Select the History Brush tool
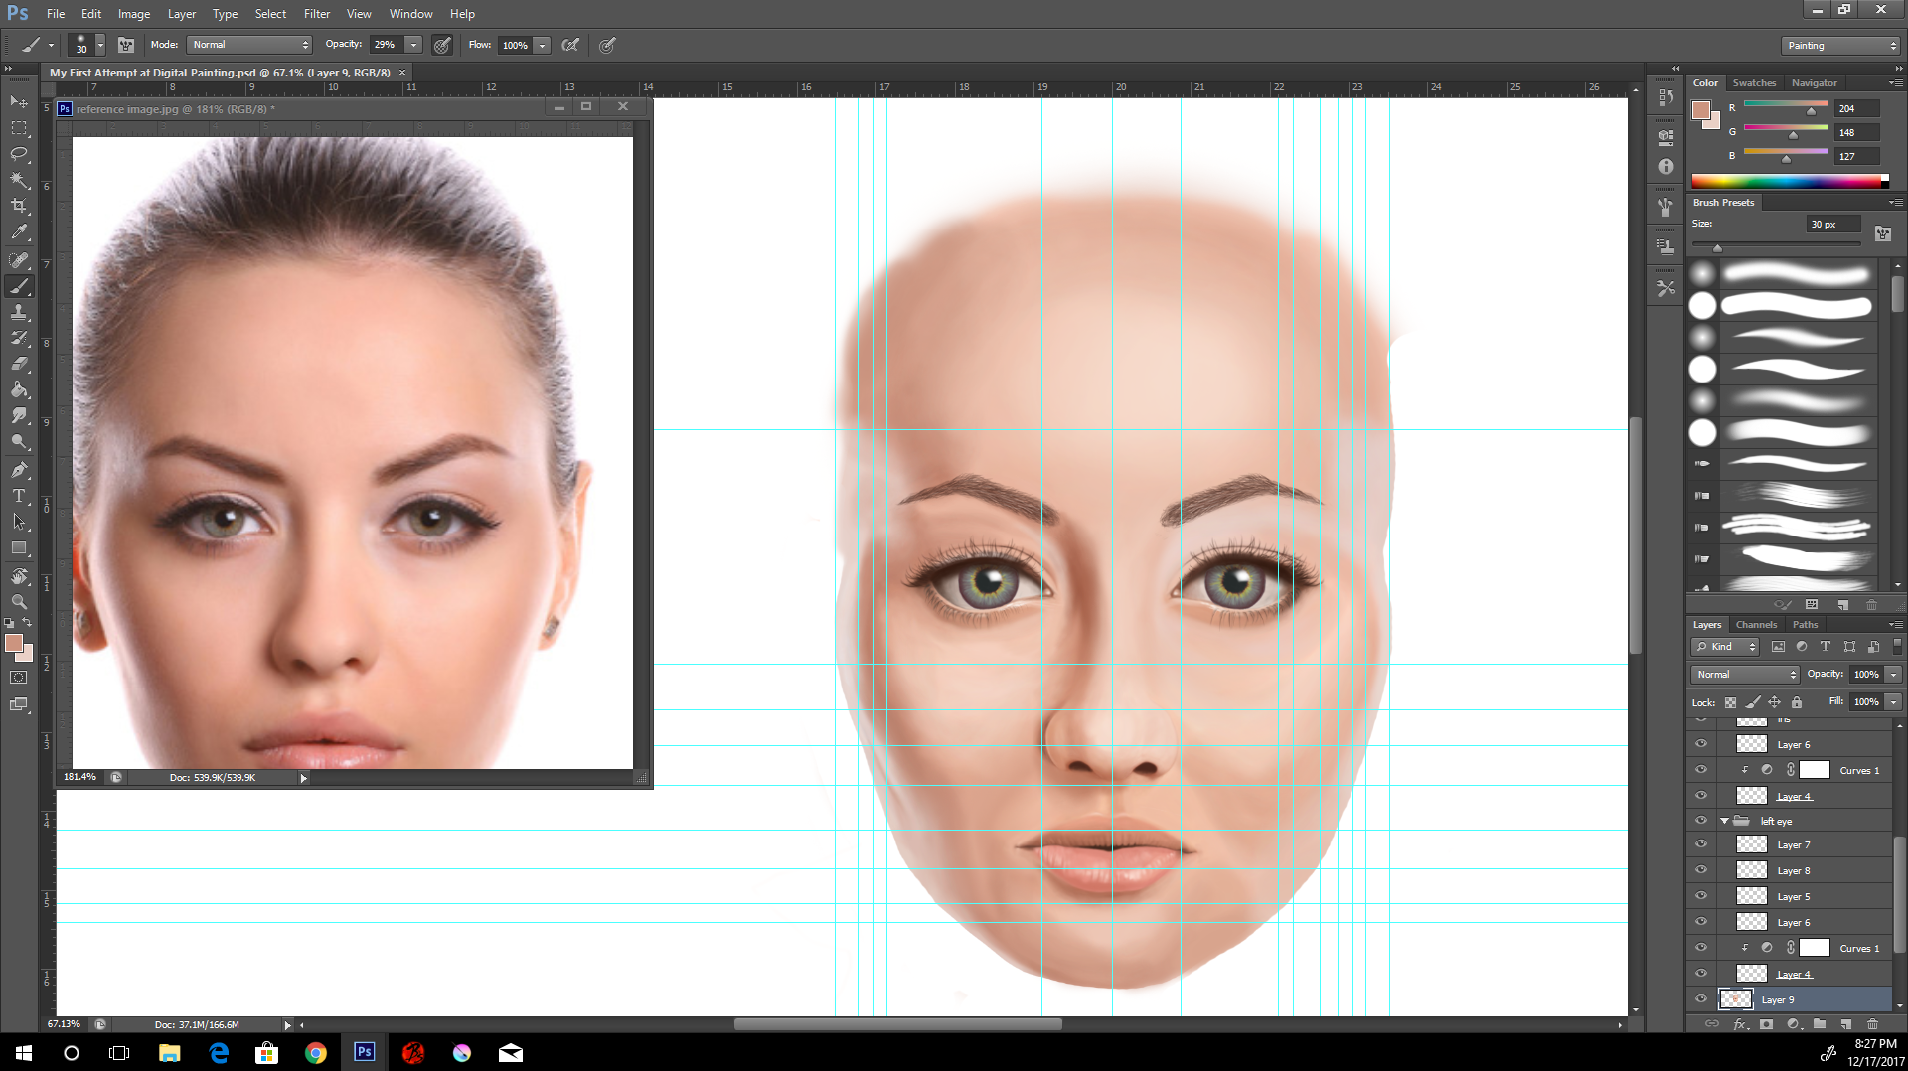The width and height of the screenshot is (1908, 1071). [x=19, y=338]
